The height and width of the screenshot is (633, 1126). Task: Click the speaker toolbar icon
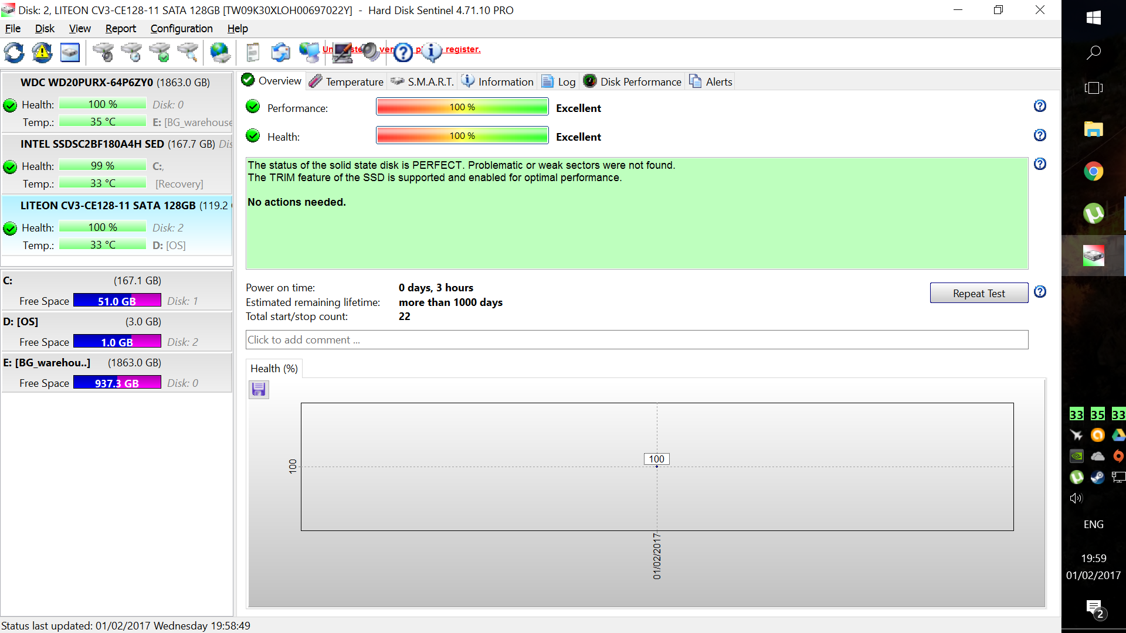[x=371, y=52]
